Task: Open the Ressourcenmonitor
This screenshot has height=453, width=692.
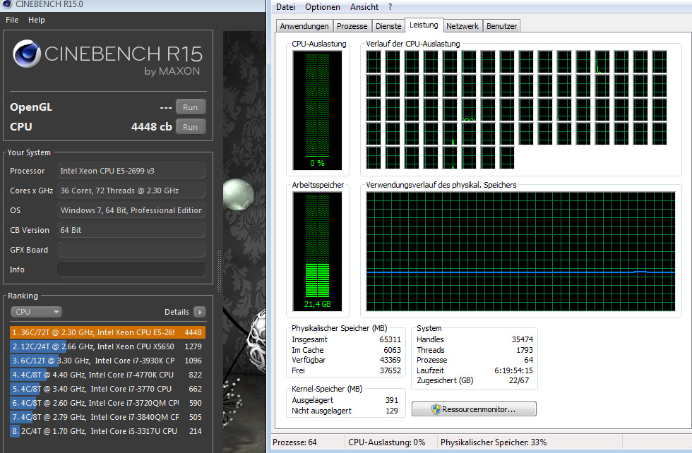Action: (474, 409)
